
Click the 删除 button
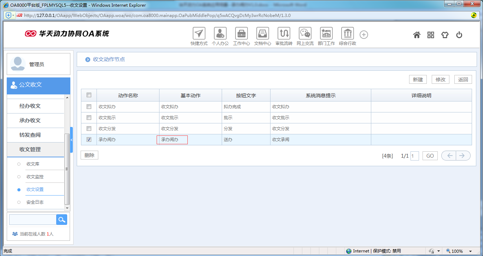point(89,155)
